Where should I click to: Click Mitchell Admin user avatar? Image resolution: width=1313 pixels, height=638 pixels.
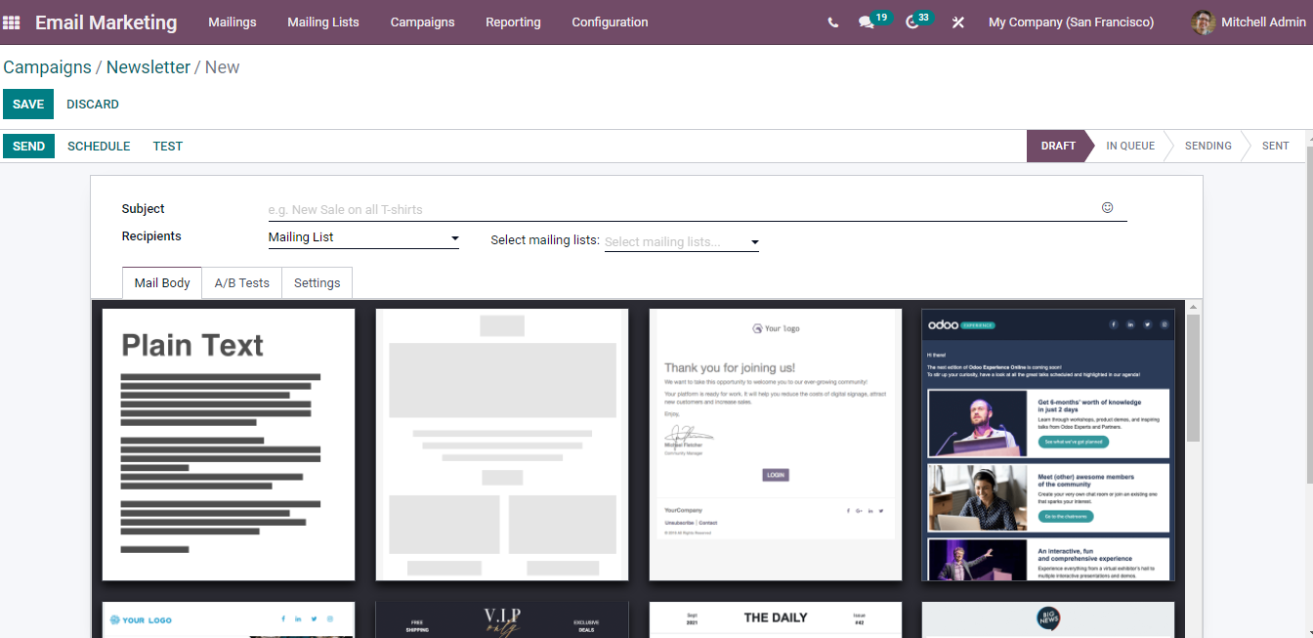pyautogui.click(x=1203, y=22)
